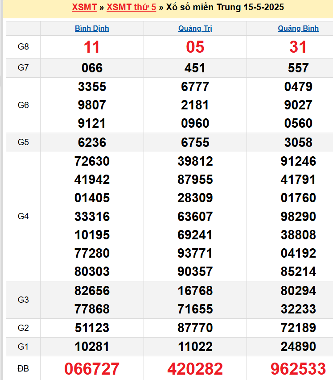Click Quảng Bình special prize 962533
333x380 pixels.
[298, 369]
